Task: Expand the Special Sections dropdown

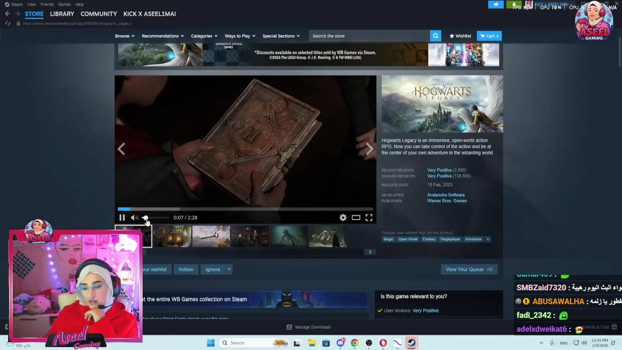Action: coord(281,36)
